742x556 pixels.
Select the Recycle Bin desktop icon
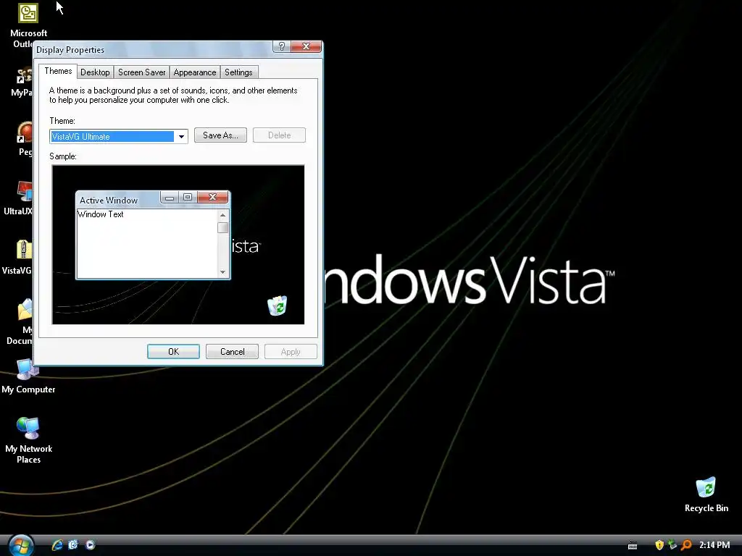tap(706, 494)
